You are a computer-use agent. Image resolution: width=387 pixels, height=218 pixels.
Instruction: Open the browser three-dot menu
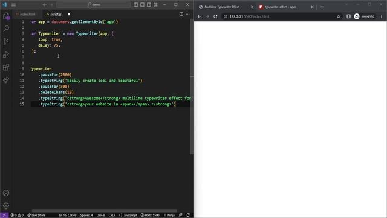click(x=382, y=16)
